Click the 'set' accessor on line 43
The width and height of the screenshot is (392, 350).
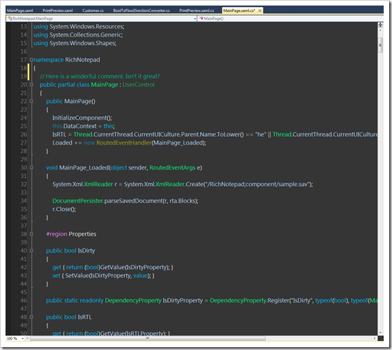56,276
